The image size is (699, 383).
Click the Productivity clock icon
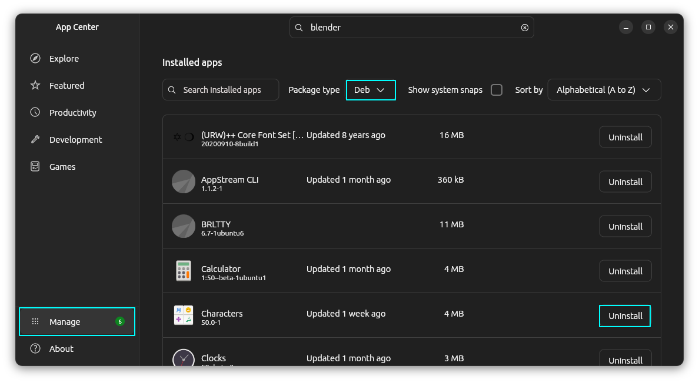click(x=36, y=112)
